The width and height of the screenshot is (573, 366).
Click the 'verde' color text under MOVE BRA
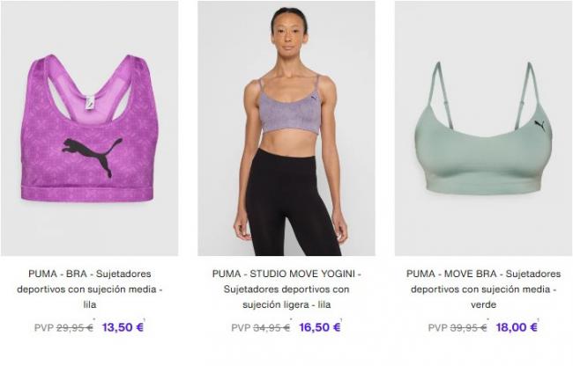pyautogui.click(x=483, y=304)
